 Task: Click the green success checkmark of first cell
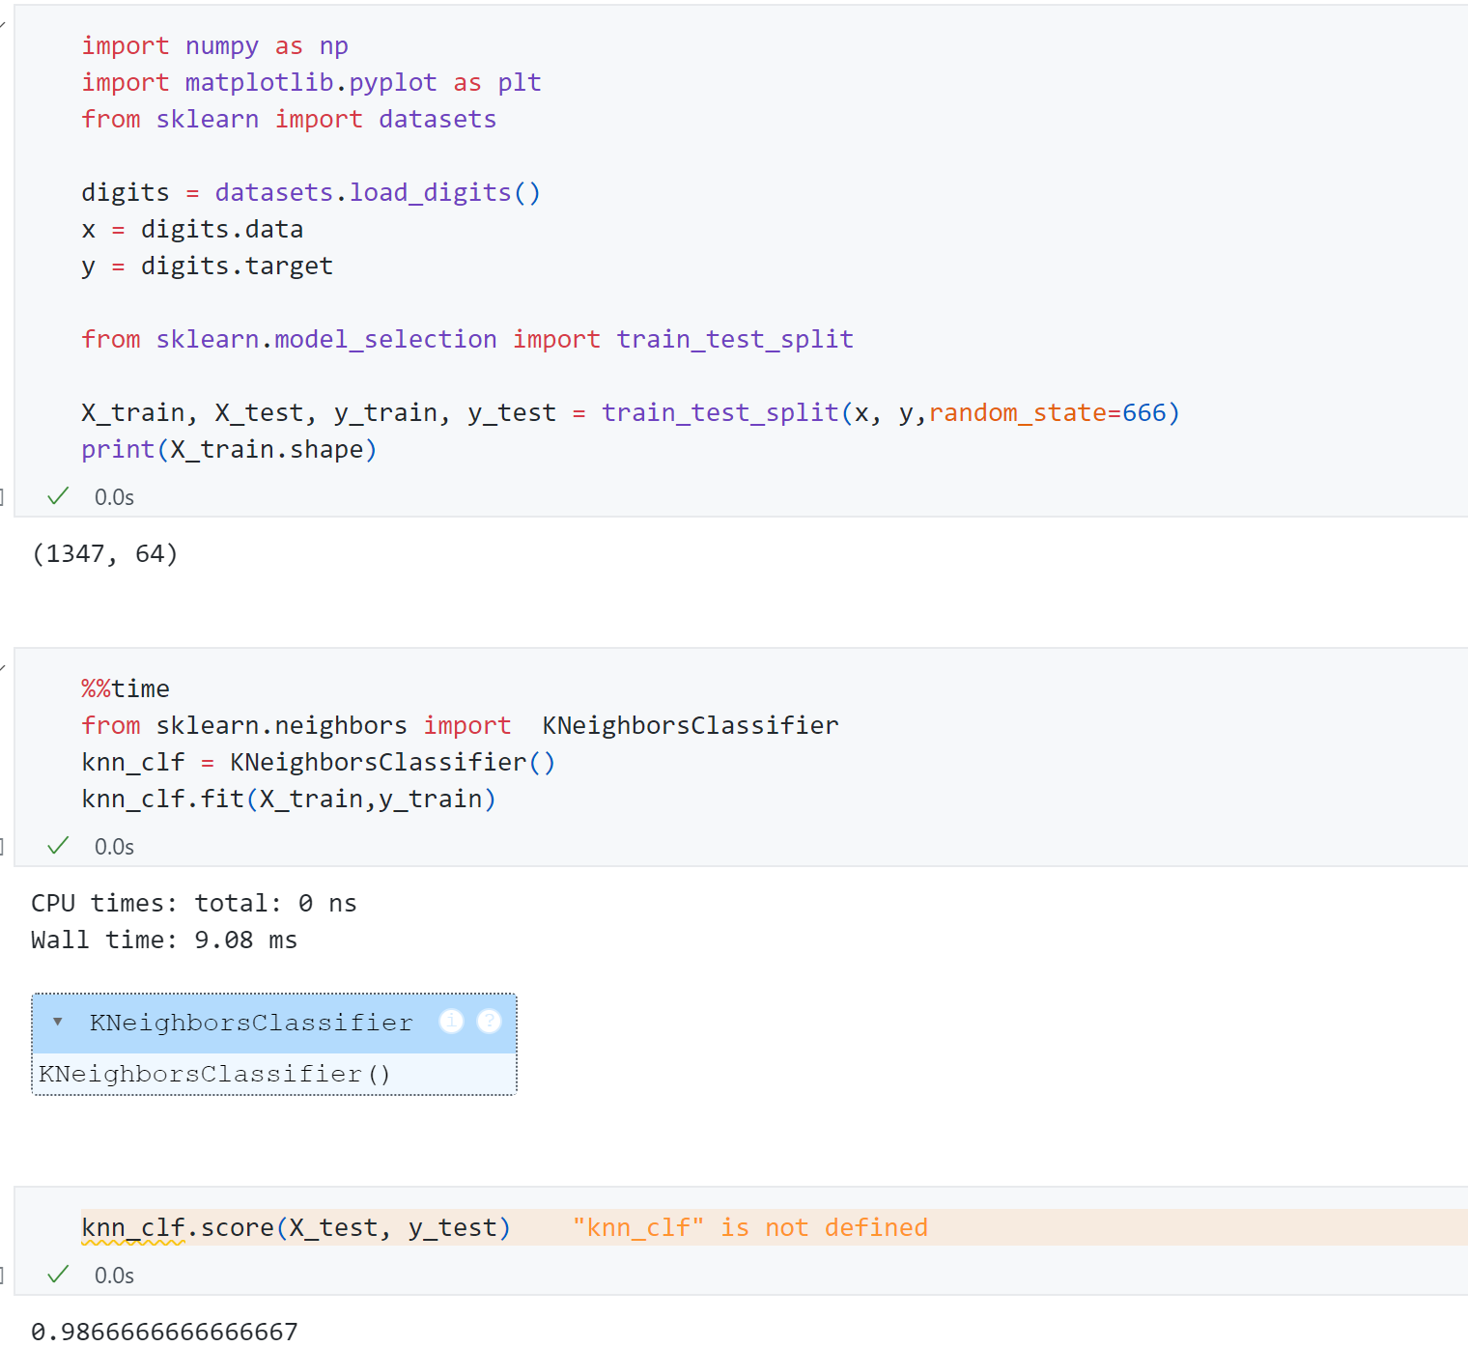58,496
